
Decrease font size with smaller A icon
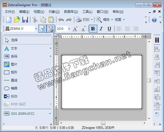pyautogui.click(x=83, y=29)
